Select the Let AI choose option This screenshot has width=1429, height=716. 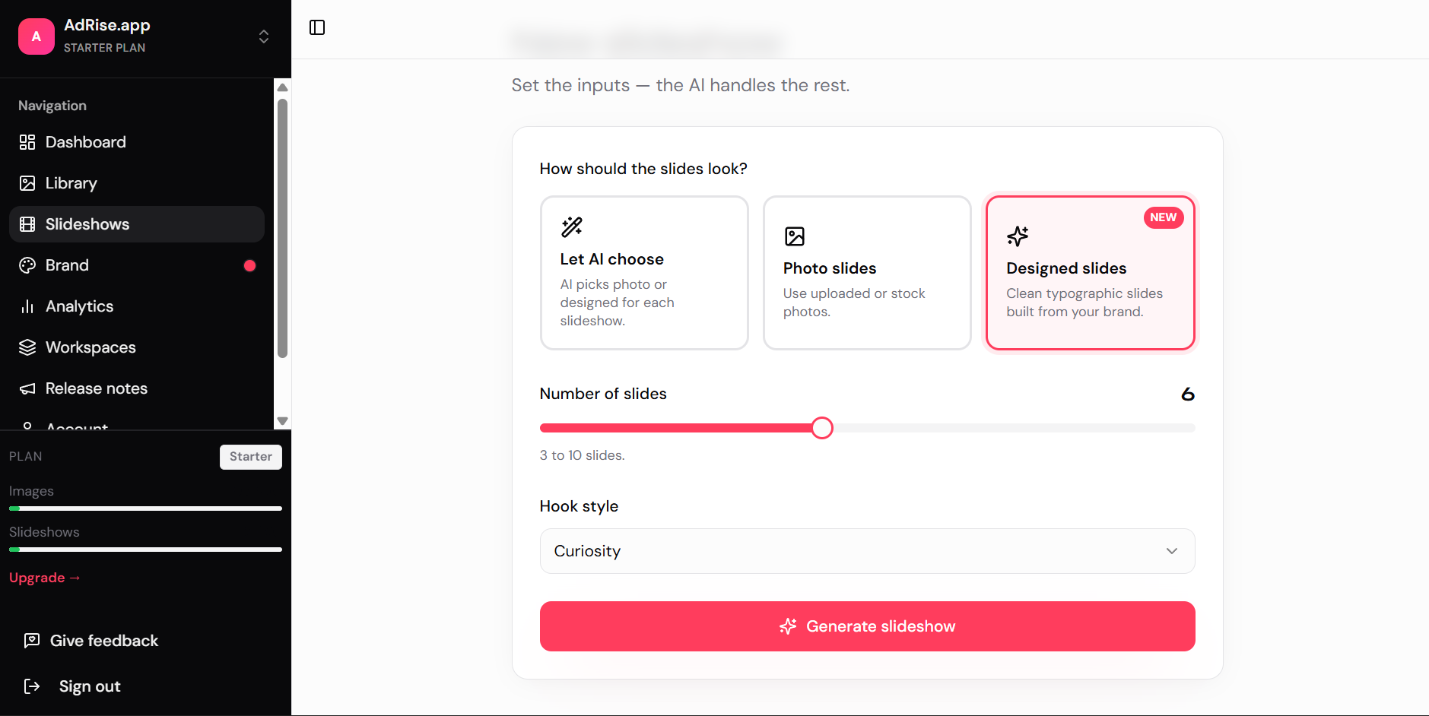644,273
